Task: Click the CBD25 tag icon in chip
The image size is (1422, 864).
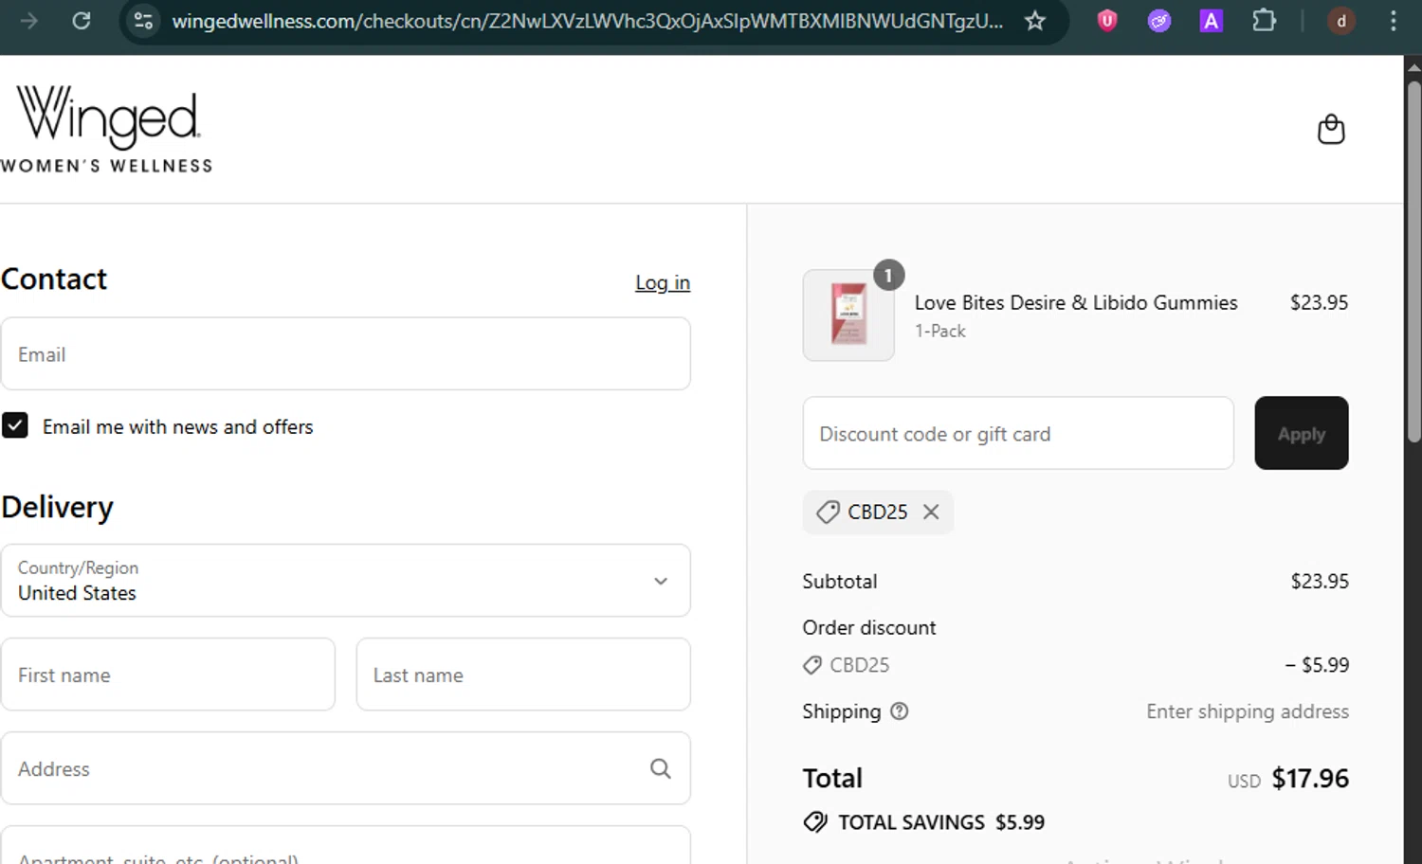Action: tap(828, 512)
